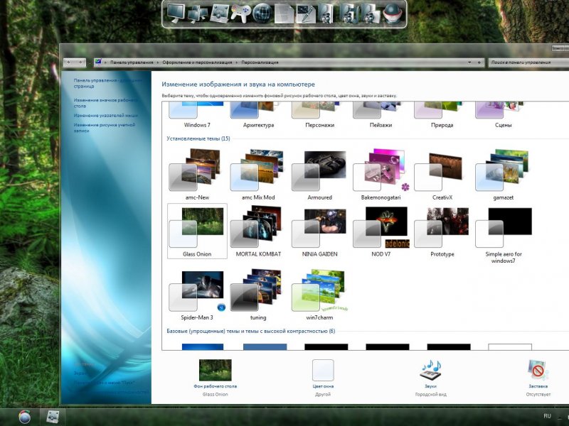
Task: Open Изменение значков рабочего стола link
Action: [105, 103]
